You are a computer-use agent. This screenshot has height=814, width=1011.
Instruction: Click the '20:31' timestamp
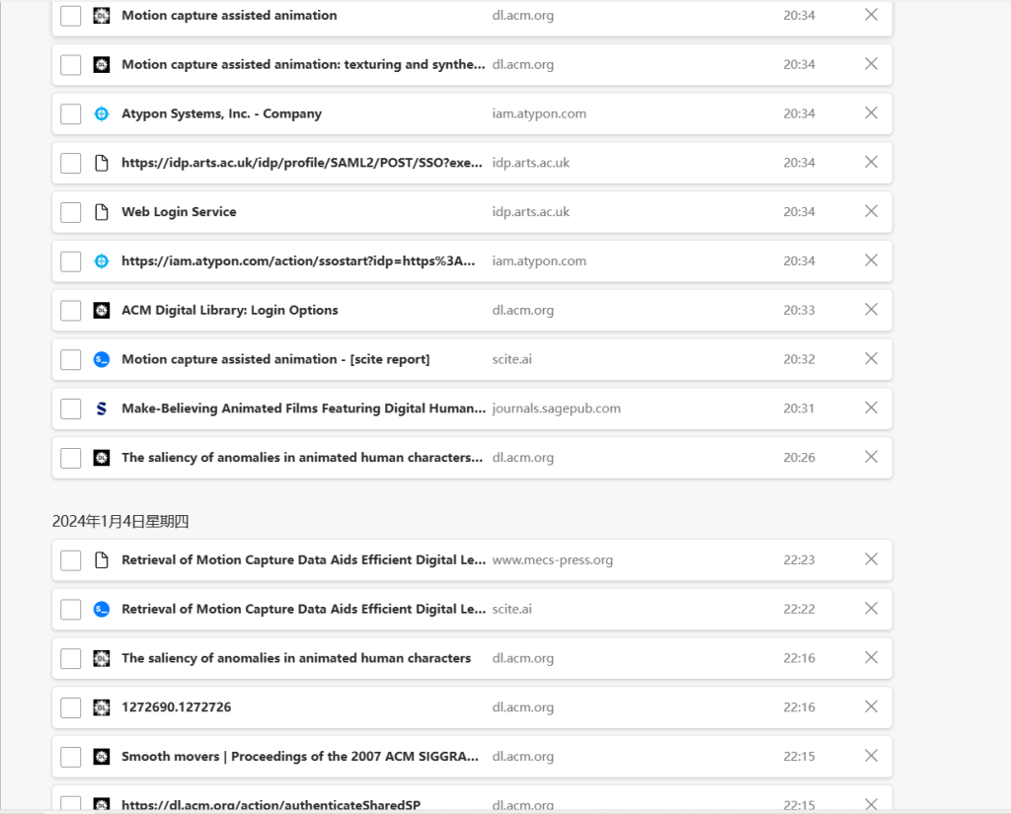coord(799,408)
